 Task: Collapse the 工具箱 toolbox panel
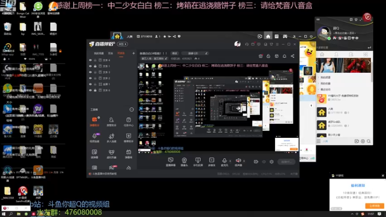click(131, 109)
